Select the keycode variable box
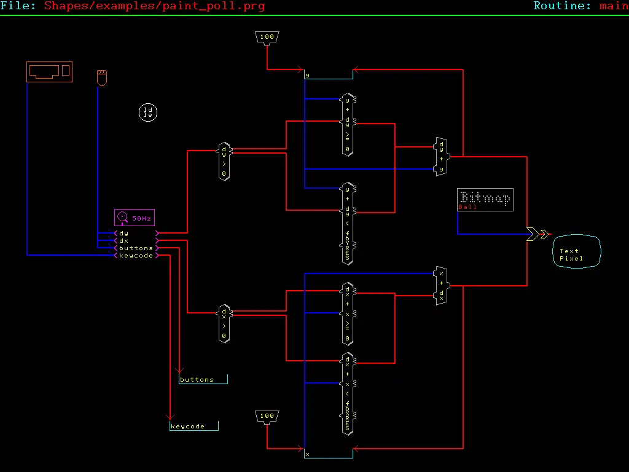This screenshot has height=472, width=629. click(x=194, y=427)
